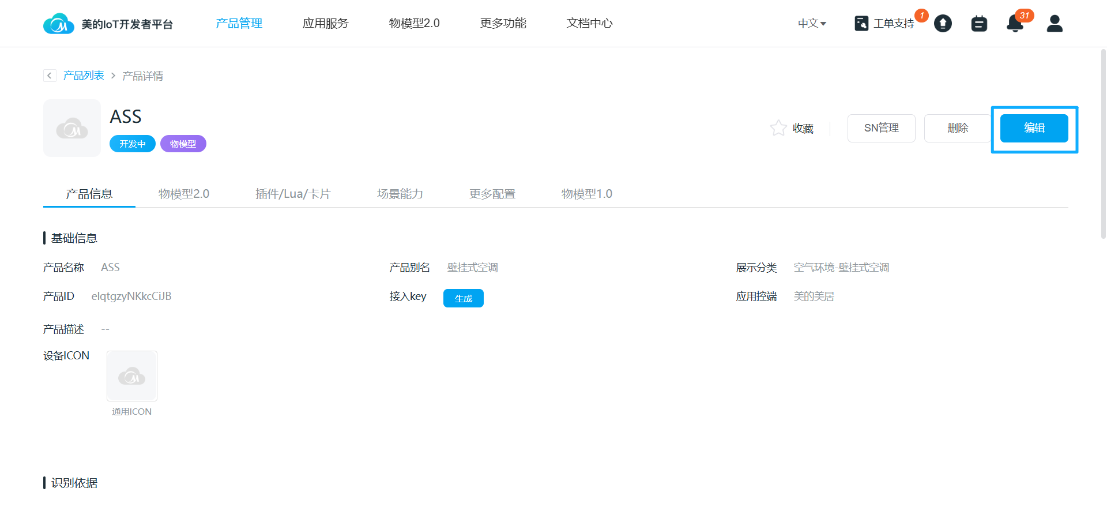The width and height of the screenshot is (1107, 507).
Task: Click the back arrow beside 产品列表
Action: [x=50, y=76]
